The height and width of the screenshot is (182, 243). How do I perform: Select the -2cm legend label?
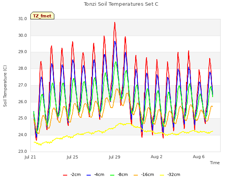point(76,174)
